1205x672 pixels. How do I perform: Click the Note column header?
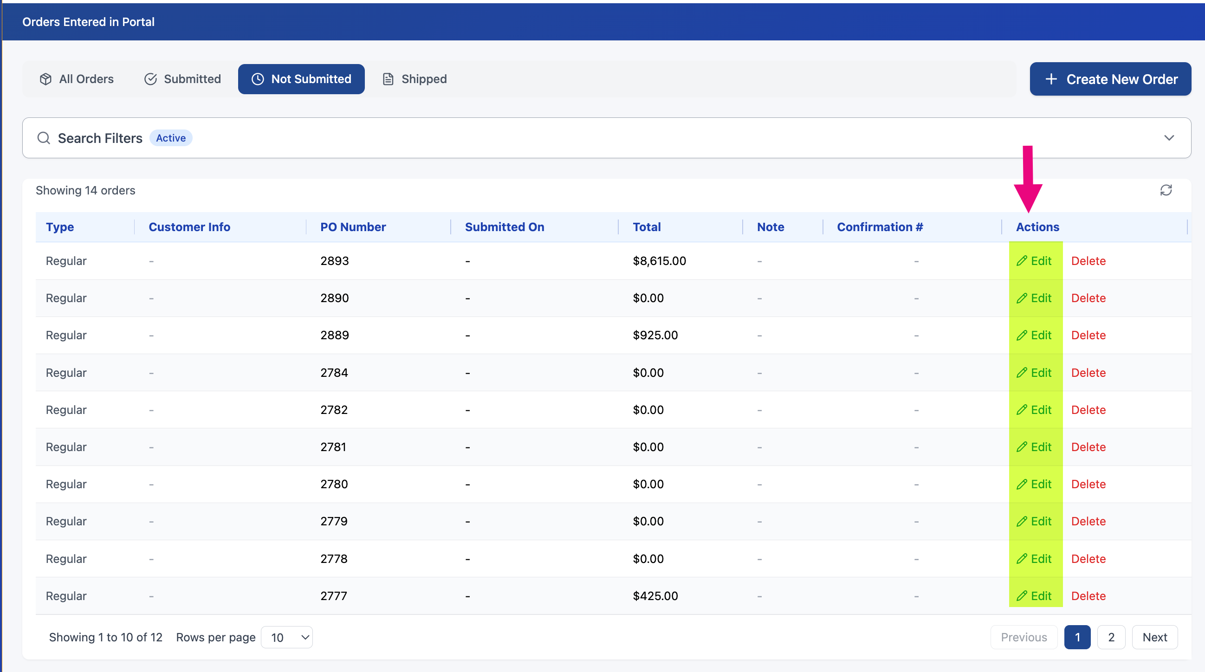tap(771, 227)
